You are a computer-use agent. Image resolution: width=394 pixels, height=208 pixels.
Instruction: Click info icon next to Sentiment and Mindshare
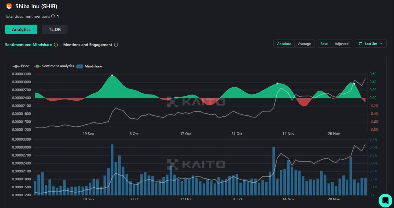(x=56, y=45)
